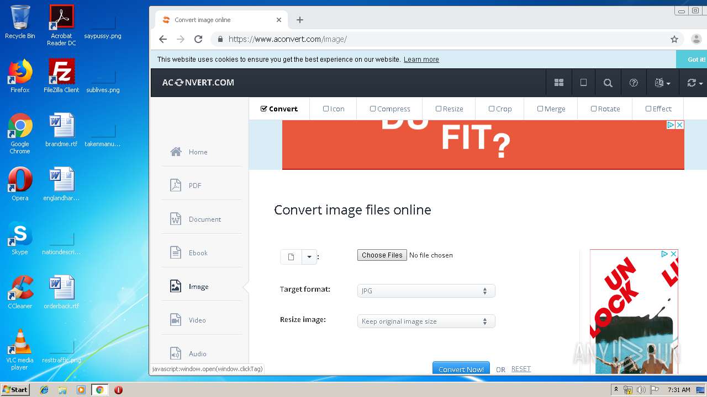Enable the Rotate checkbox tab
Screen dimensions: 707x397
(x=605, y=109)
